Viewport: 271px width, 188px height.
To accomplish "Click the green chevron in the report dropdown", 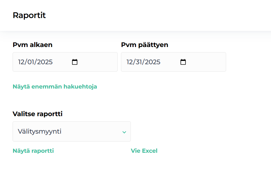I will [124, 132].
